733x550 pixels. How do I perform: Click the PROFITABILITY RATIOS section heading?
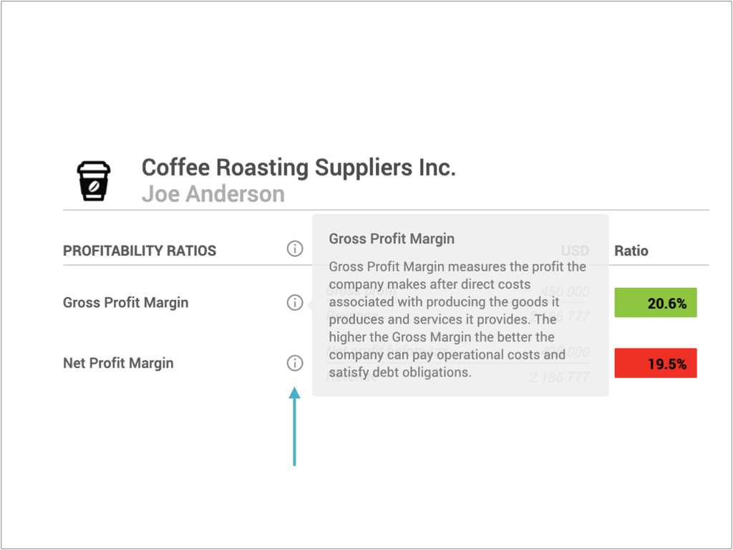pos(140,251)
